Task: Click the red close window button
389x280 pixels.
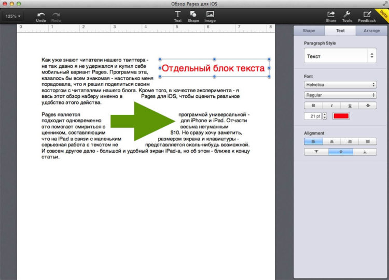Action: coord(5,4)
